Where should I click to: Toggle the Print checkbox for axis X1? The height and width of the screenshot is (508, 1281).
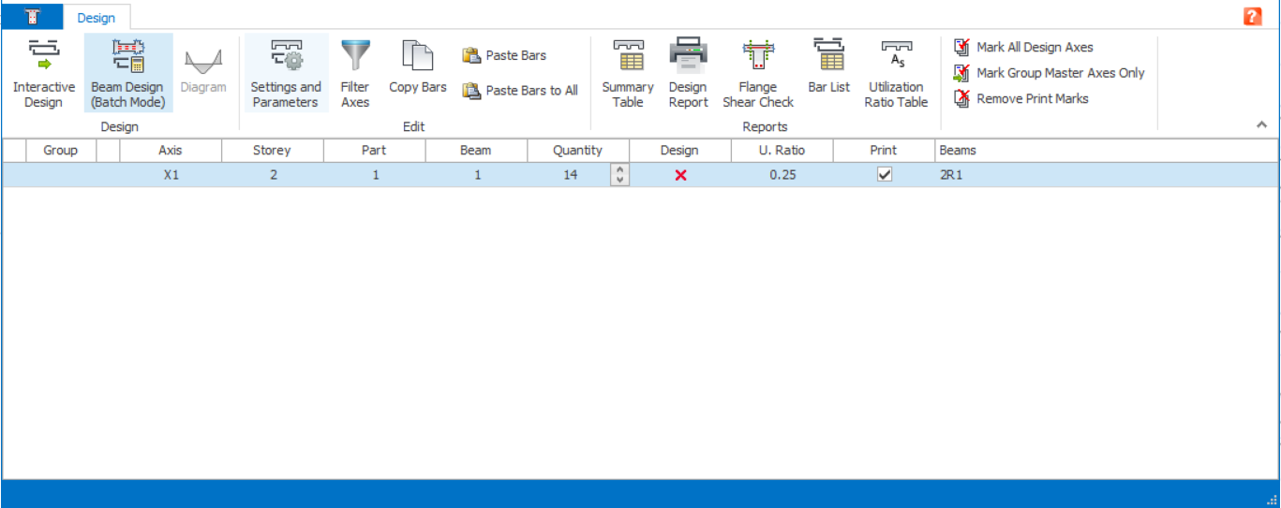(884, 175)
